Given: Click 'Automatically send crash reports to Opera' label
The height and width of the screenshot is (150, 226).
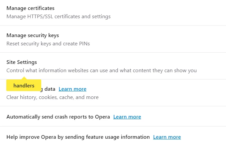Looking at the screenshot, I should 58,117.
